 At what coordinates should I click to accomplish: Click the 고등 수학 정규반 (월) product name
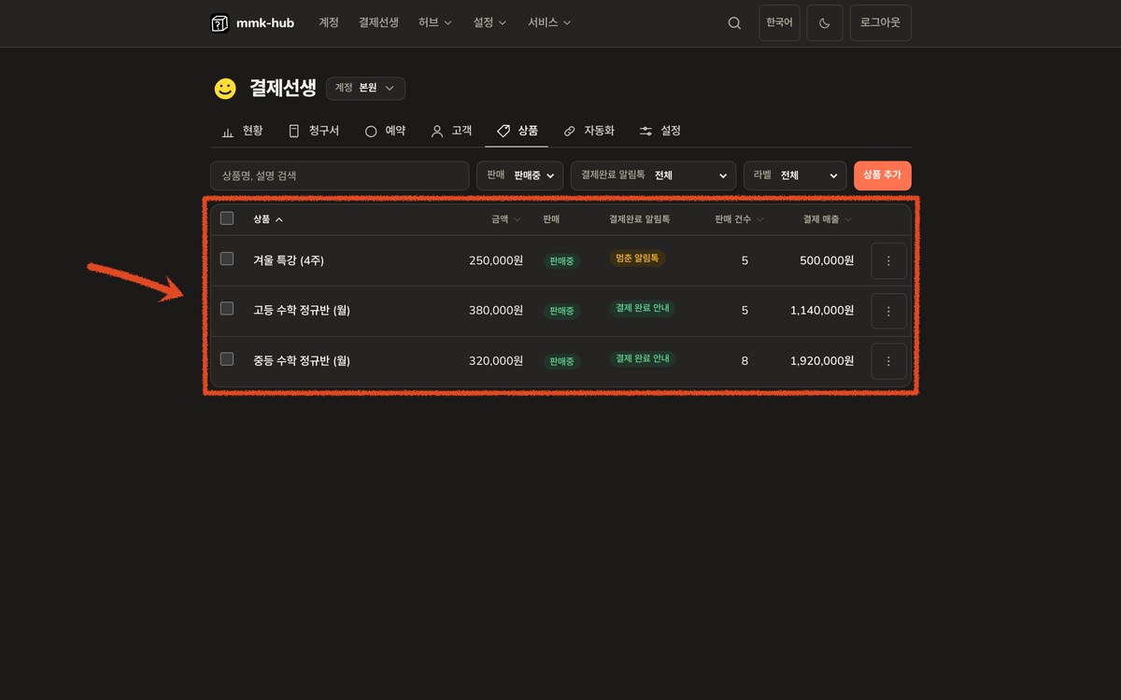[302, 310]
